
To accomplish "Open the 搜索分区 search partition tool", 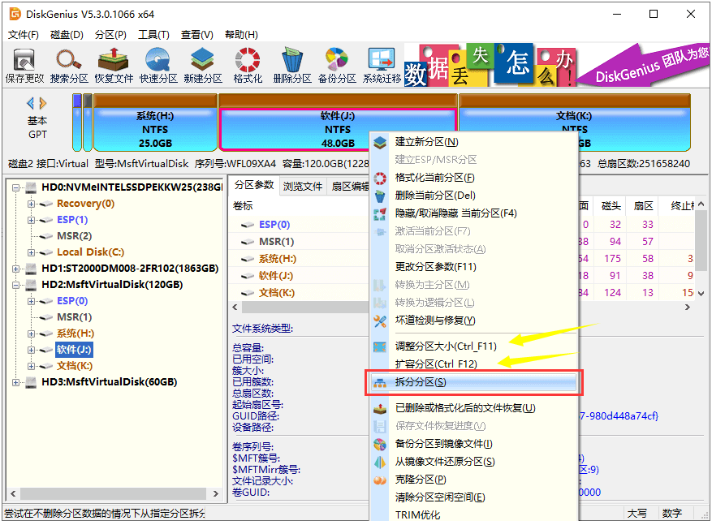I will click(69, 66).
